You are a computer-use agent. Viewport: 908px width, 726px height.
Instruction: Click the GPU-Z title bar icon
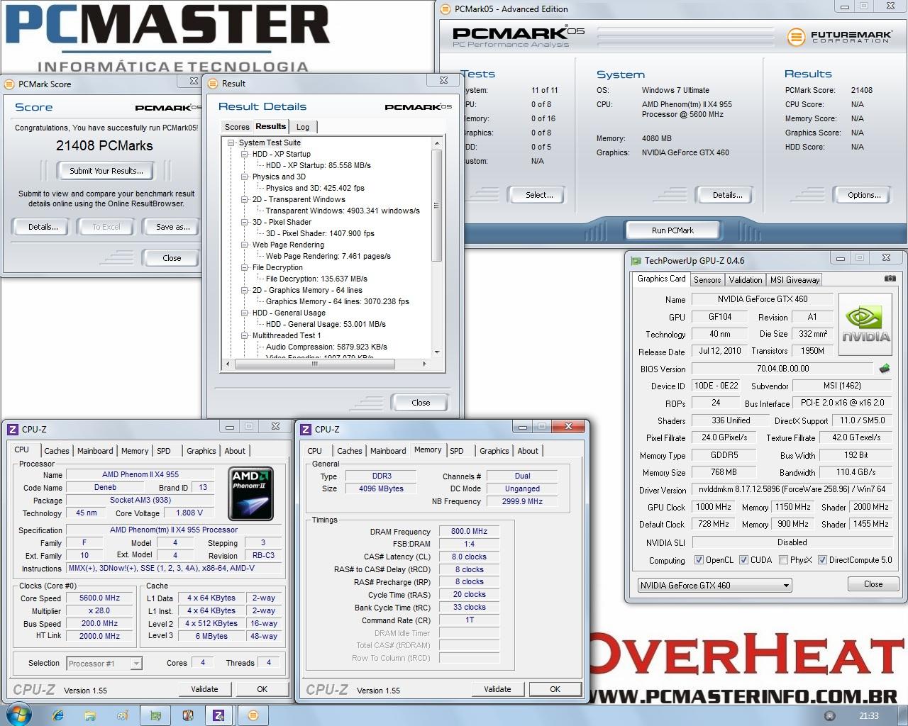click(635, 260)
